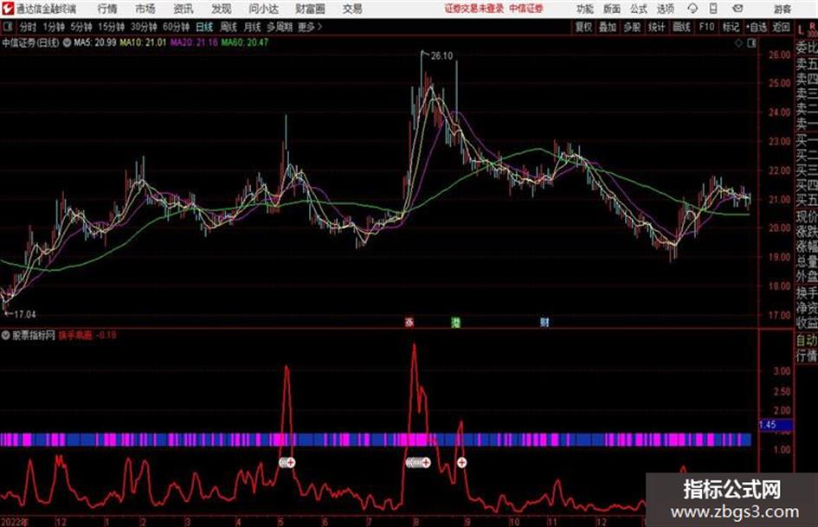818x527 pixels.
Task: Click the 中信证券 broker link
Action: click(x=526, y=9)
